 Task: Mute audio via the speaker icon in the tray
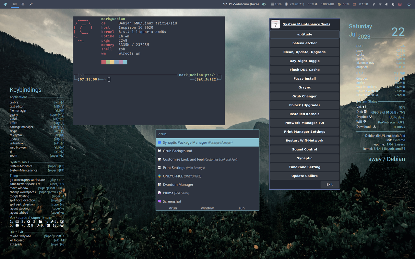click(x=386, y=4)
